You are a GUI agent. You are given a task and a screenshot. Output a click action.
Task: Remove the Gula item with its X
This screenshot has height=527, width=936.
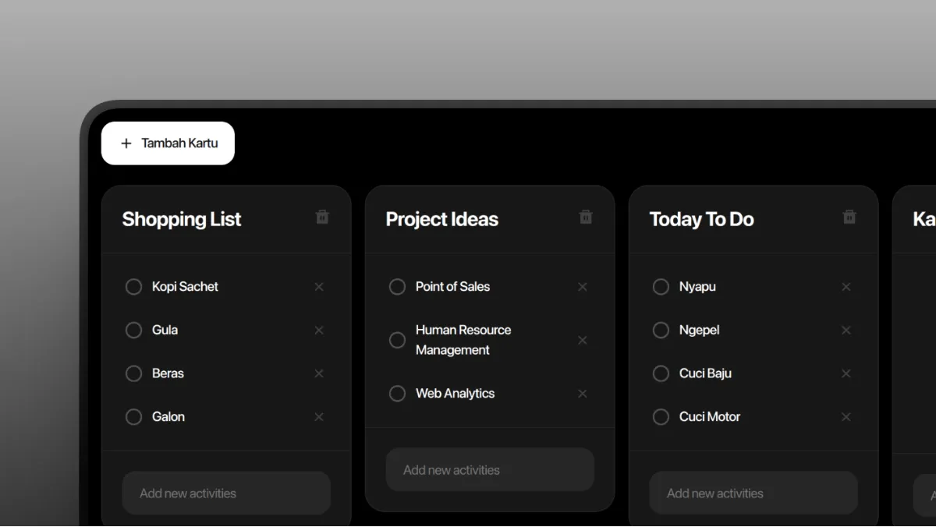point(319,331)
